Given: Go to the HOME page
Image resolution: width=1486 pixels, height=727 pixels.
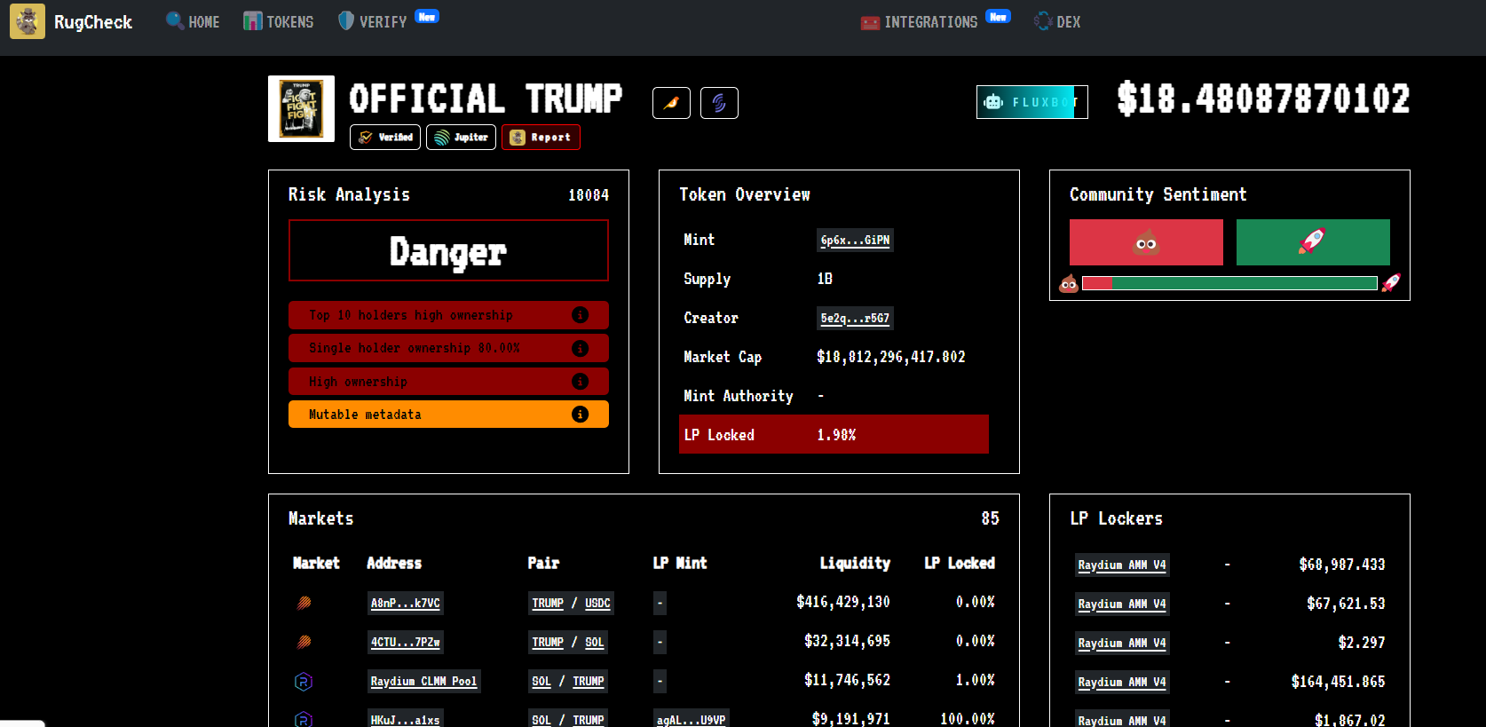Looking at the screenshot, I should [x=193, y=21].
